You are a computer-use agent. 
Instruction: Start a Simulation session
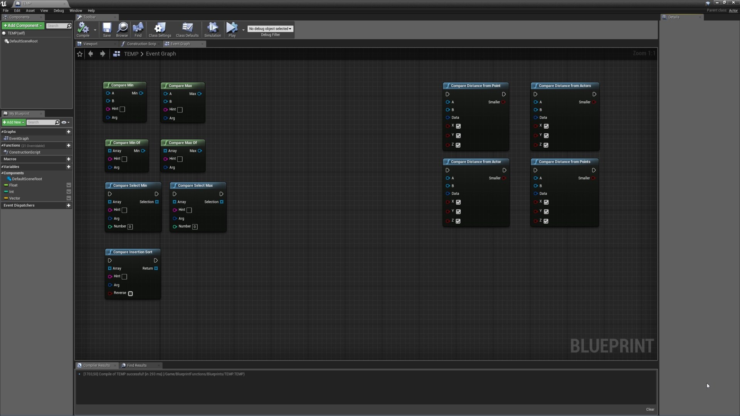(x=213, y=30)
